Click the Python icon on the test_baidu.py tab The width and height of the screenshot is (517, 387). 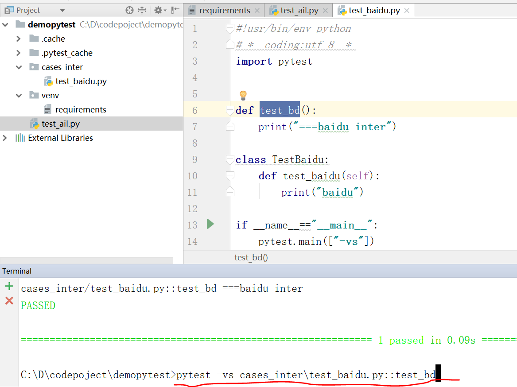point(342,11)
